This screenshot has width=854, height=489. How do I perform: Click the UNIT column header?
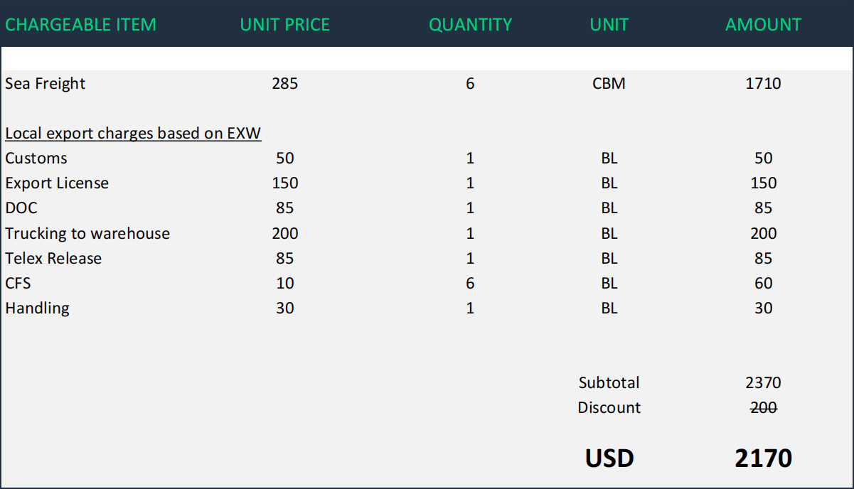(x=609, y=25)
